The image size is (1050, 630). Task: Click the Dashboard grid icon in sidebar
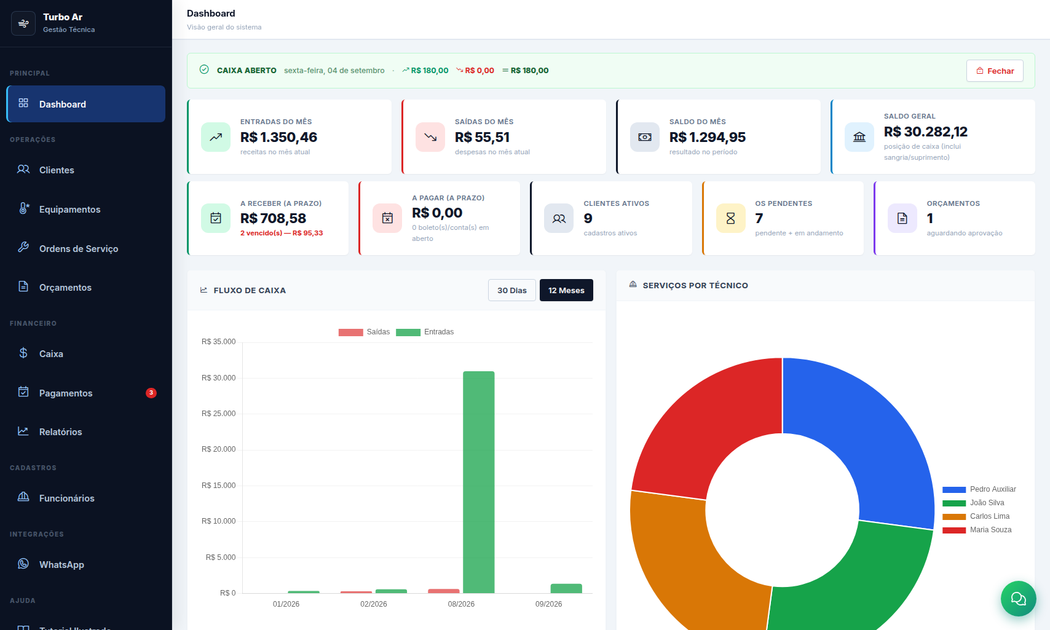pos(23,103)
